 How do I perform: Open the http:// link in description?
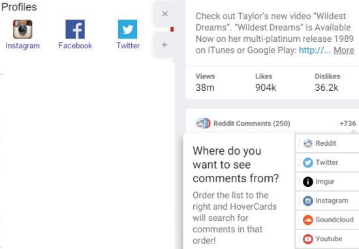click(315, 50)
